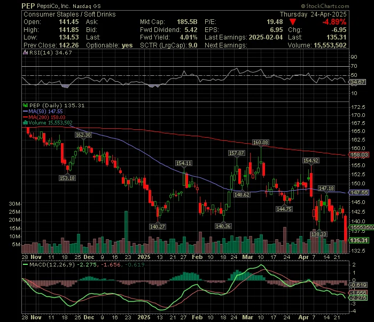Click the 153.18 price low label
Viewport: 374px width, 322px height.
pos(67,178)
